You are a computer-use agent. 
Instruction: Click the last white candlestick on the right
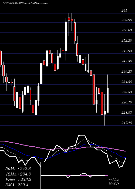tap(107, 100)
